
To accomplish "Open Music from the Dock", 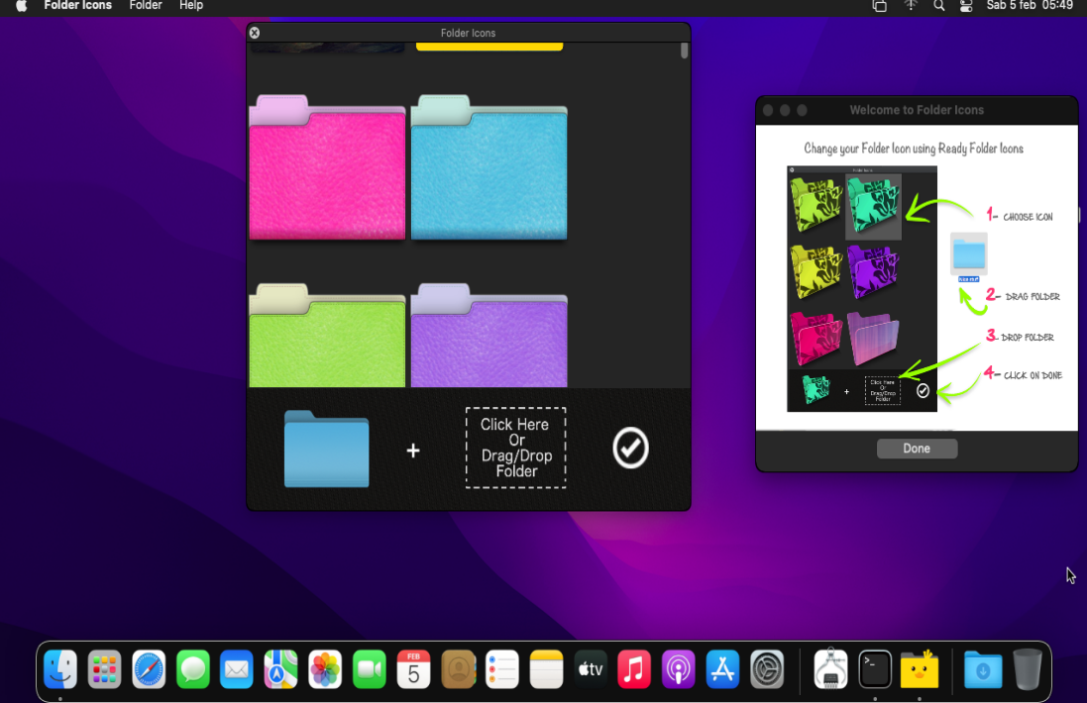I will pos(634,669).
